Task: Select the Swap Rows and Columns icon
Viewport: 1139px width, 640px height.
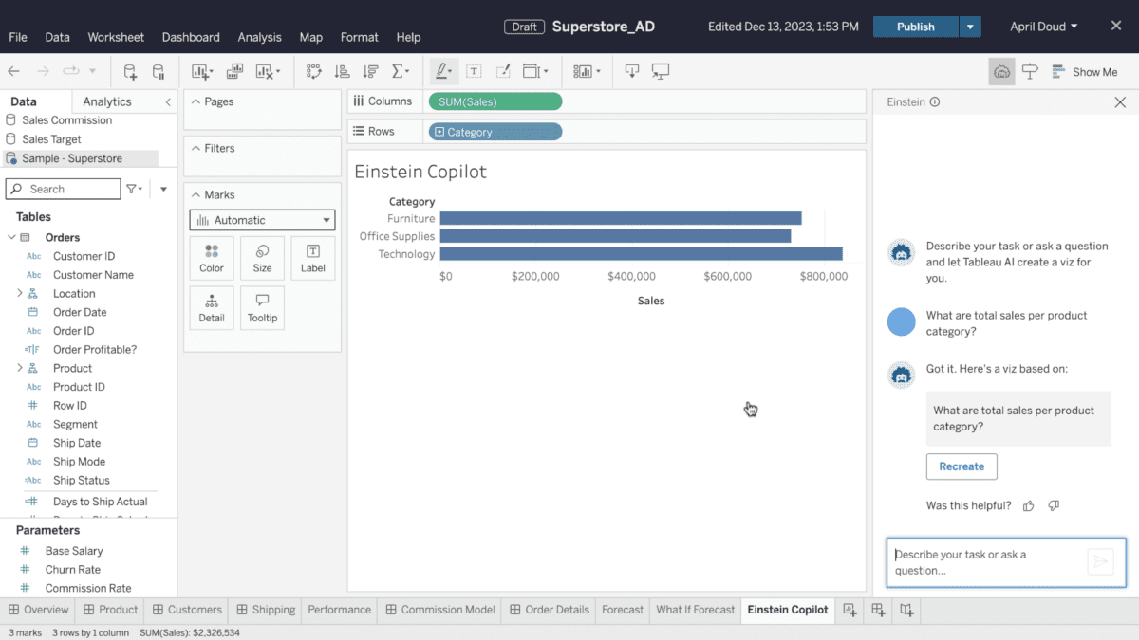Action: [313, 70]
